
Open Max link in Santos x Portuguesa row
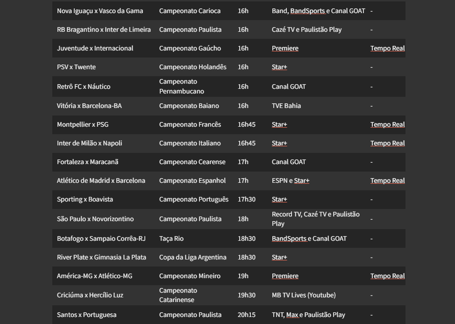click(x=292, y=315)
